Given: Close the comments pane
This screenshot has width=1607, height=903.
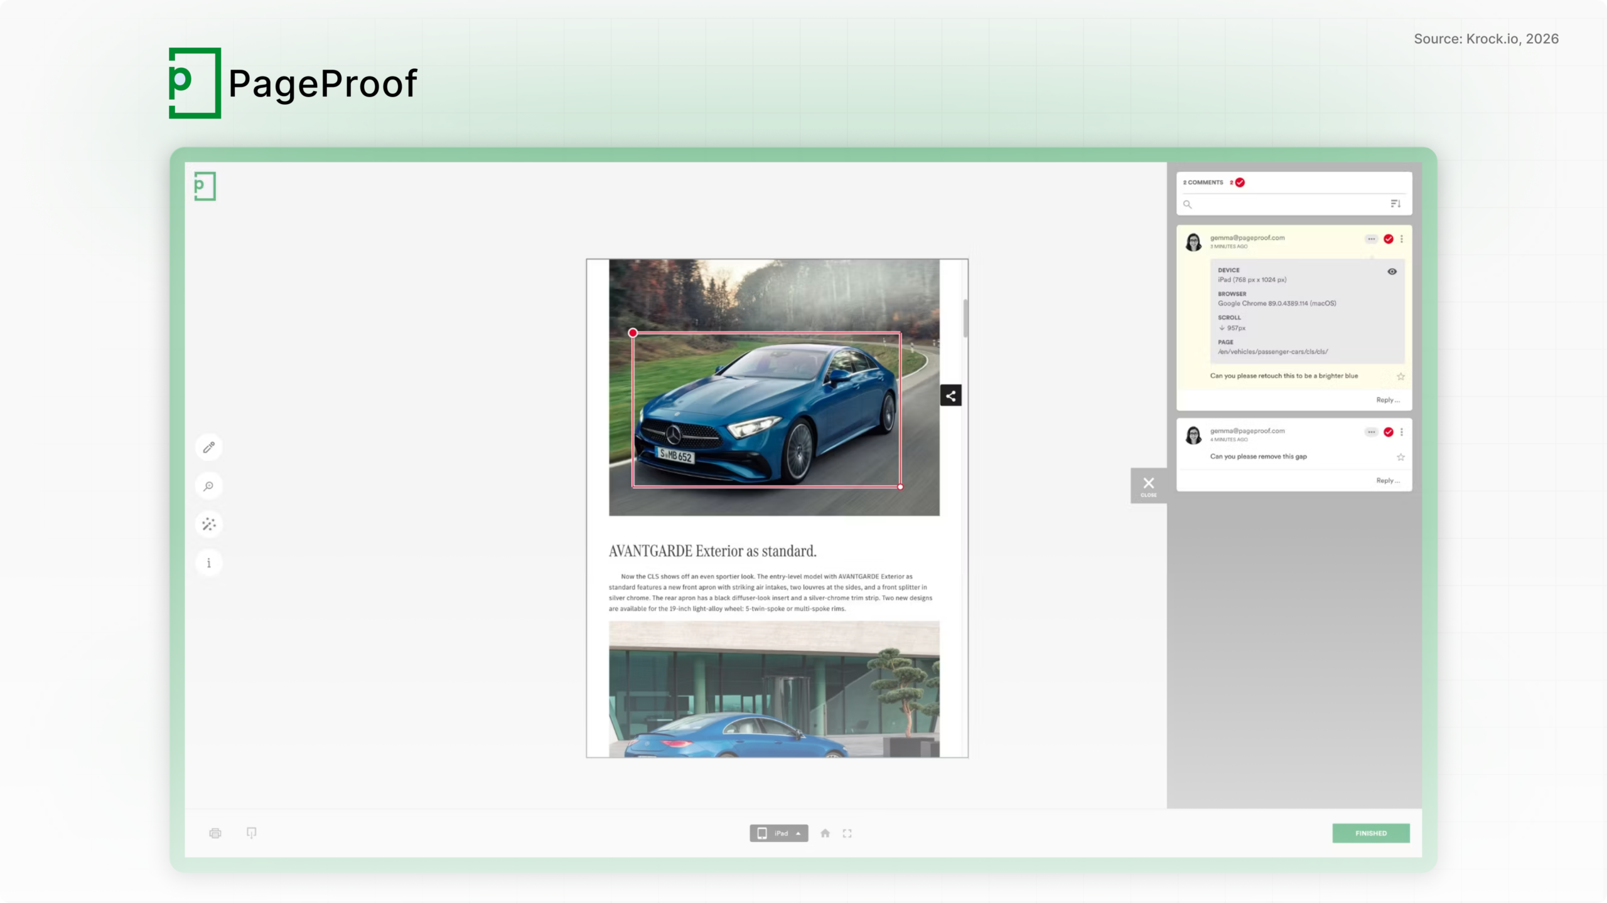Looking at the screenshot, I should click(x=1149, y=485).
